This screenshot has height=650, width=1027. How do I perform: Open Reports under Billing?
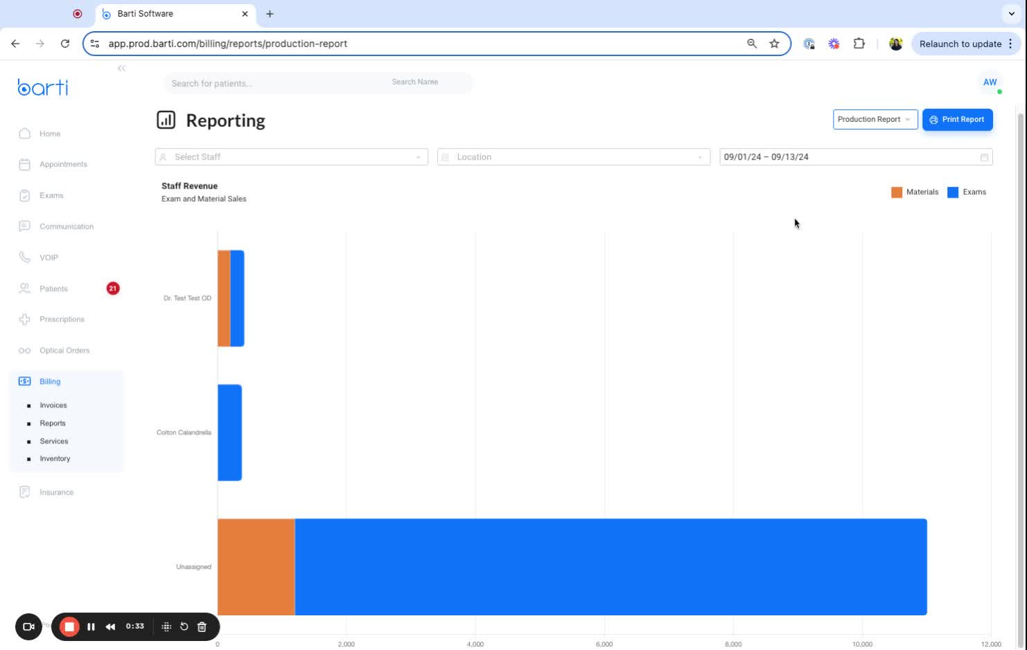[x=53, y=423]
